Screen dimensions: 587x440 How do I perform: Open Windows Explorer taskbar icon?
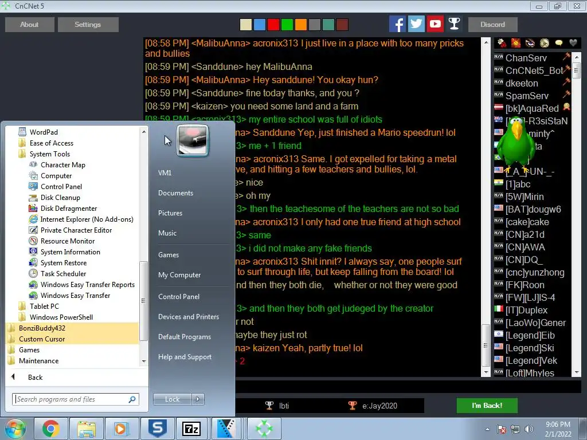[87, 429]
